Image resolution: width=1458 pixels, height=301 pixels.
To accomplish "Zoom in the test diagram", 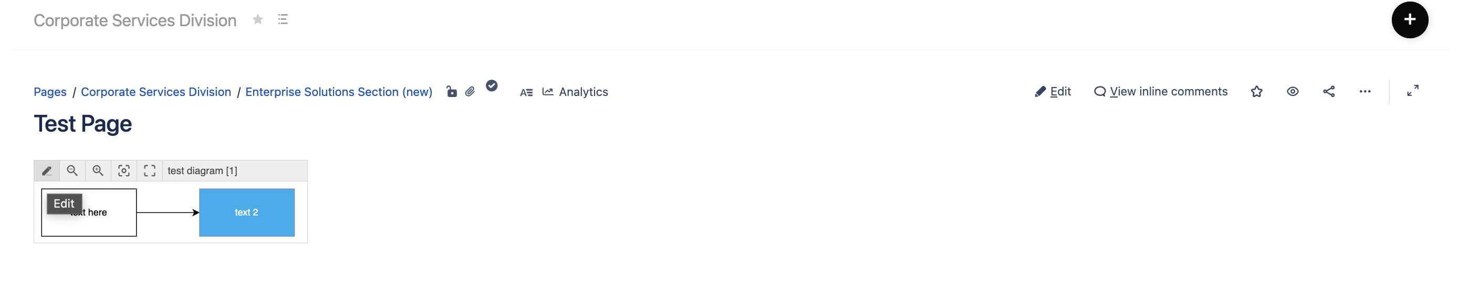I will [98, 170].
